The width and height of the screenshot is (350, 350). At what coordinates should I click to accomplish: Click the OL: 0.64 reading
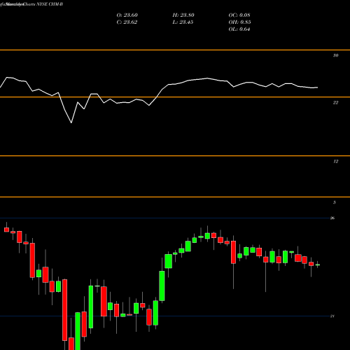coord(239,29)
